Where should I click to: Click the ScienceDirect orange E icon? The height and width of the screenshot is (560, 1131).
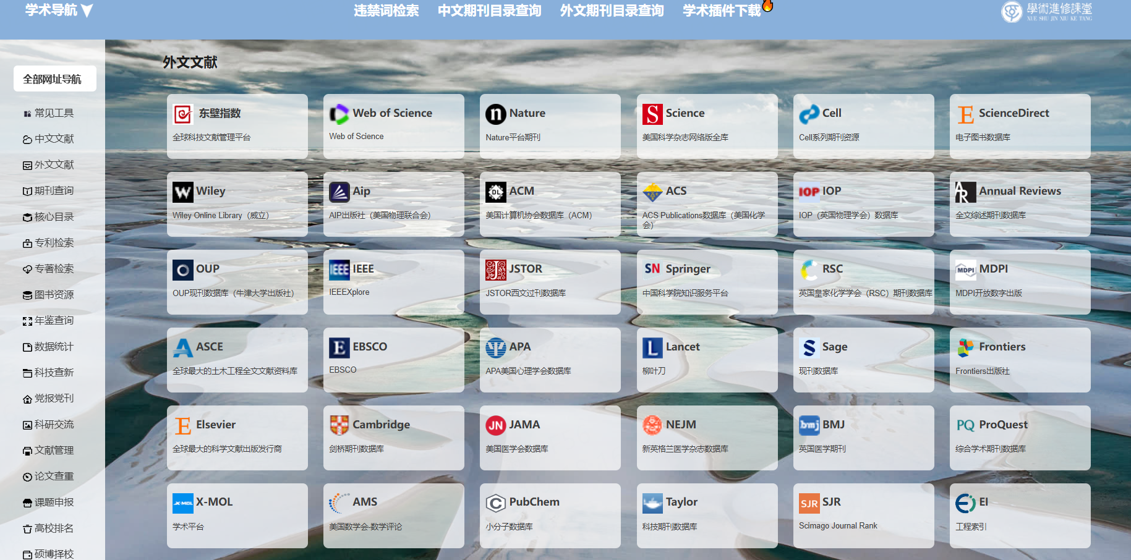coord(965,114)
